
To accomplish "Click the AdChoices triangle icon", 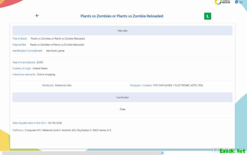I will [162, 153].
